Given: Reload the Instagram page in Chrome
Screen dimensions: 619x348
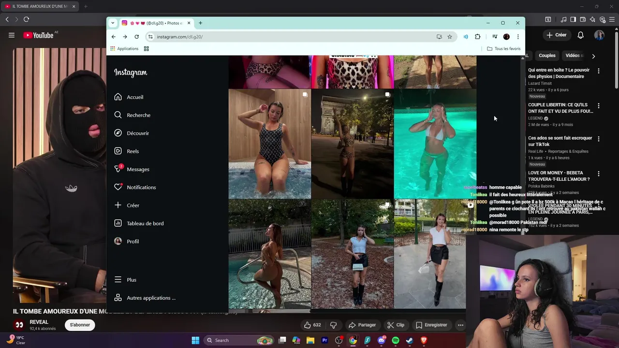Looking at the screenshot, I should pyautogui.click(x=137, y=37).
